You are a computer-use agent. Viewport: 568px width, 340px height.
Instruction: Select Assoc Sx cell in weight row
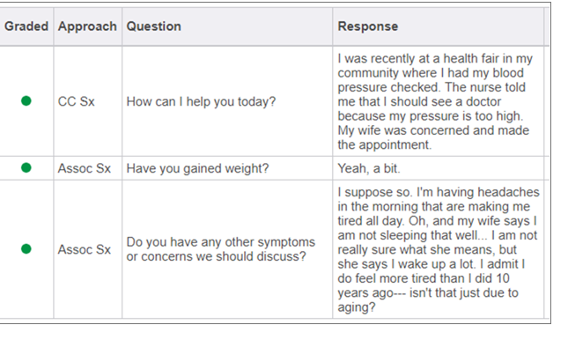point(84,168)
